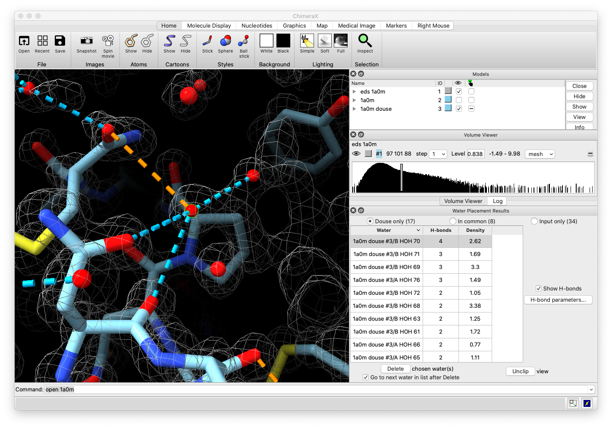Enable shown checkbox for 1a0m model
612x428 pixels.
point(459,100)
